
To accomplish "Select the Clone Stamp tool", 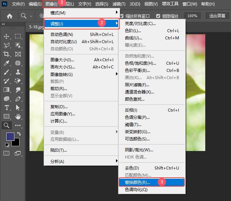I will point(18,72).
